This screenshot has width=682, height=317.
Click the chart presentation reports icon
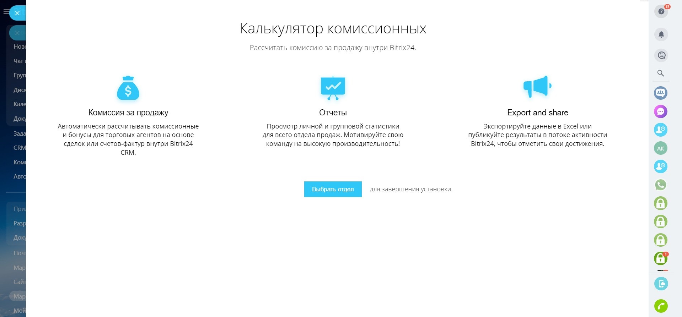tap(333, 88)
